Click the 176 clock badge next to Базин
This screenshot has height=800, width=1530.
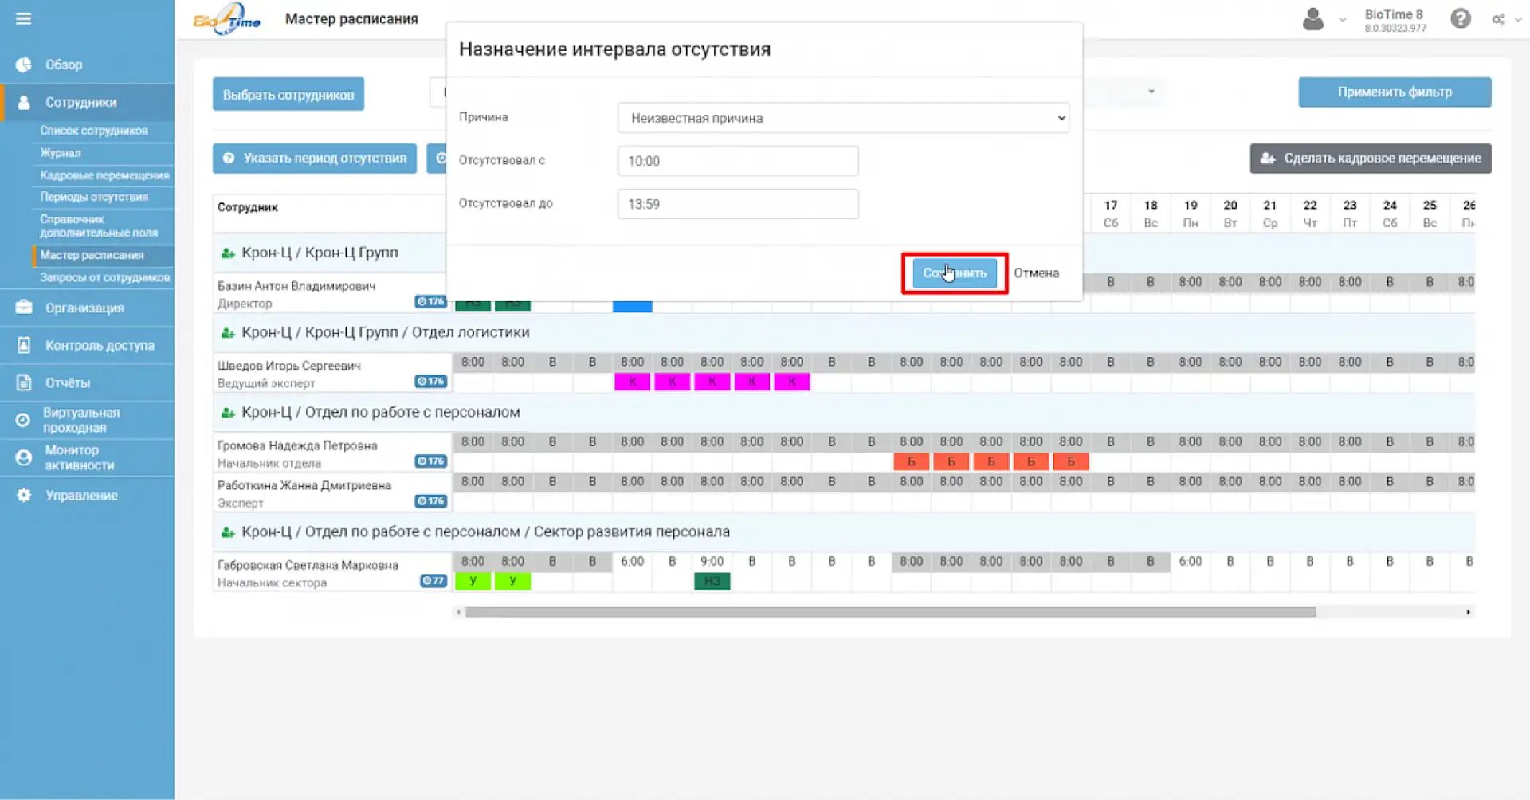click(432, 301)
